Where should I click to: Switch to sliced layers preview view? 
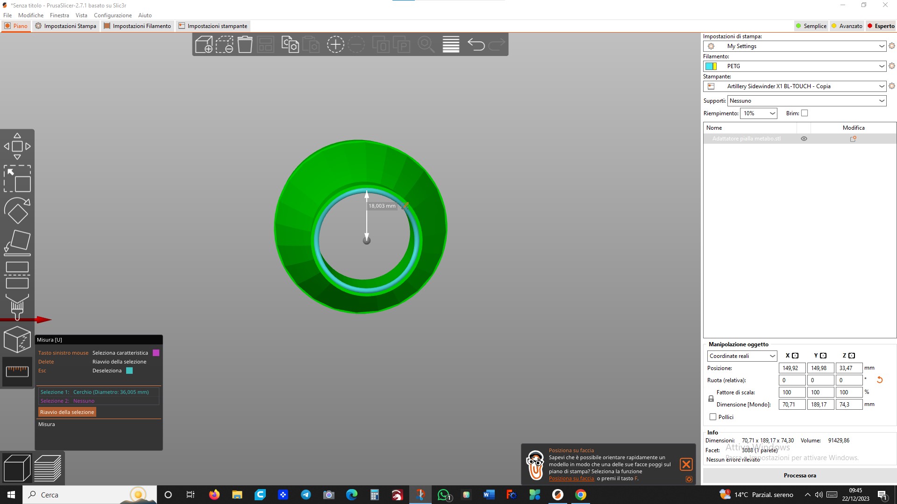tap(48, 468)
